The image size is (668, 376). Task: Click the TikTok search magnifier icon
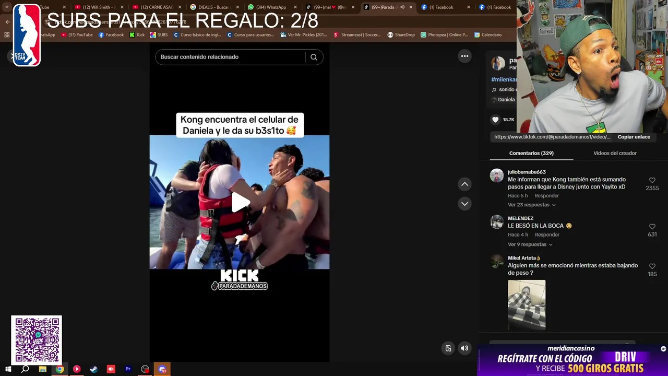pos(314,57)
